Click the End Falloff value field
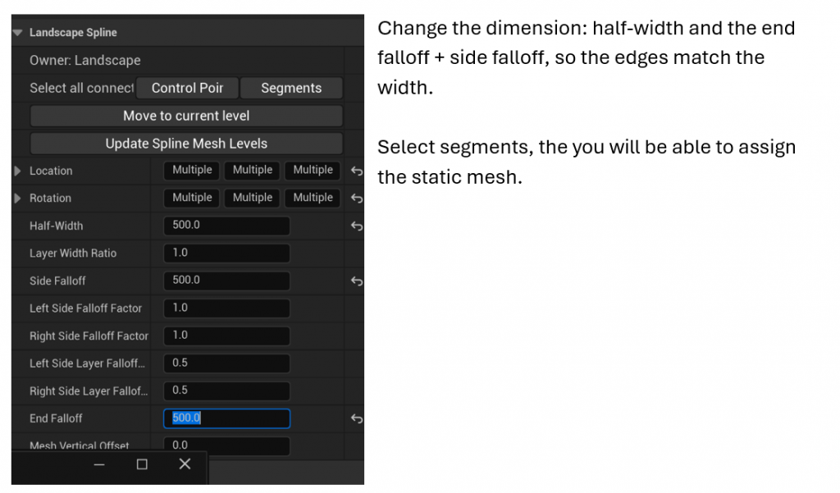This screenshot has height=493, width=840. click(x=226, y=418)
